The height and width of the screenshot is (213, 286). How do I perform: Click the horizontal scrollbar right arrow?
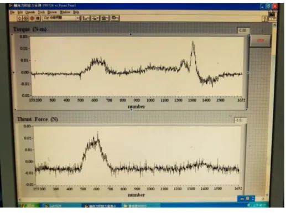coord(263,199)
